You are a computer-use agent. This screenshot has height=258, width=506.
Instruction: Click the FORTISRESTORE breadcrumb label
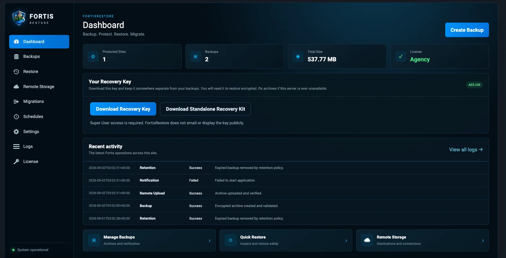coord(98,16)
